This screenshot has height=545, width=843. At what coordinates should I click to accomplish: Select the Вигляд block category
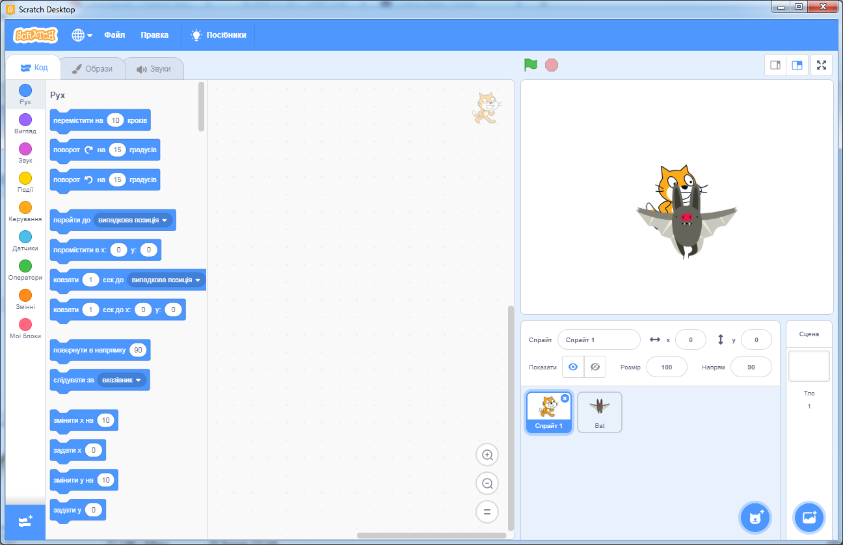[x=25, y=124]
